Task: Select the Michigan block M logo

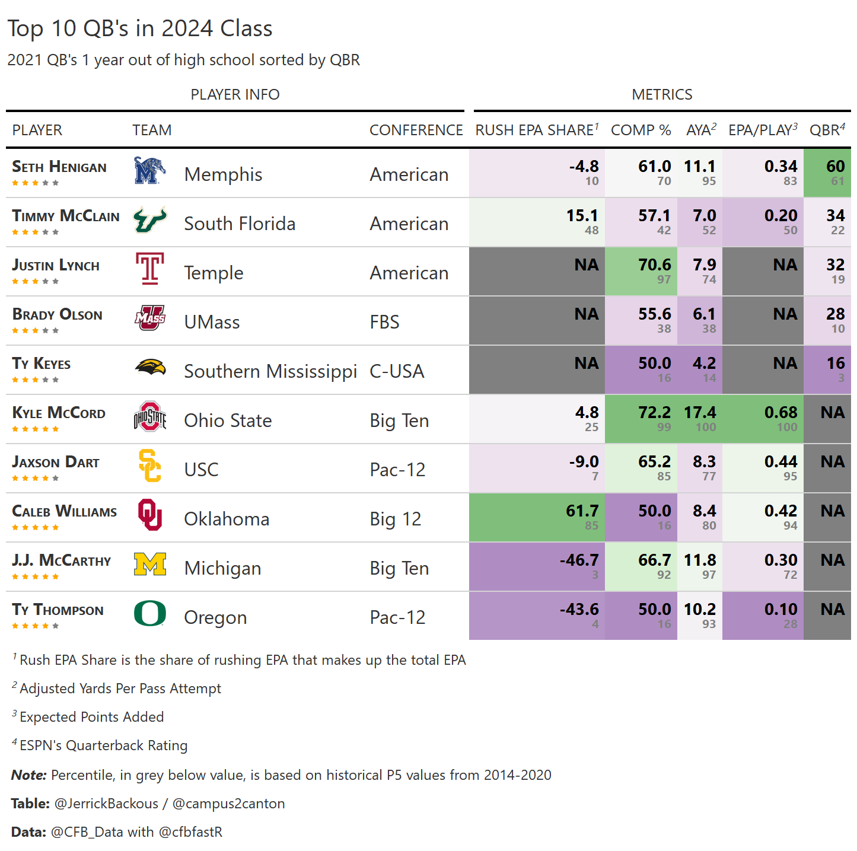Action: [149, 564]
